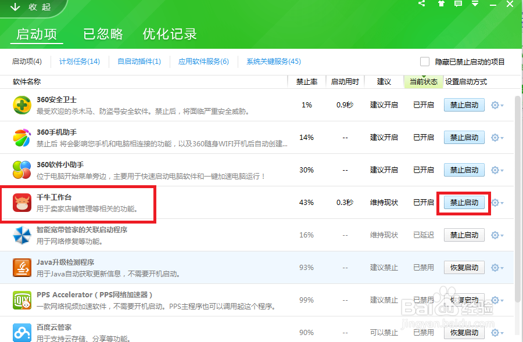Screen dimensions: 523x342
Task: Click the 千牛工作台 red bull icon
Action: pyautogui.click(x=22, y=202)
